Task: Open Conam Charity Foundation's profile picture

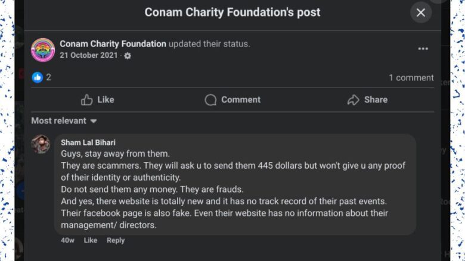Action: tap(43, 49)
